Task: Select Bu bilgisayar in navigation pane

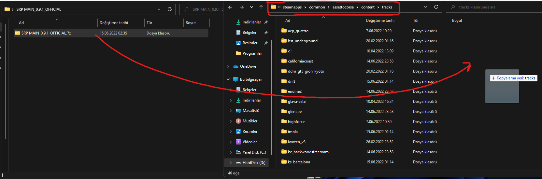Action: pyautogui.click(x=251, y=79)
